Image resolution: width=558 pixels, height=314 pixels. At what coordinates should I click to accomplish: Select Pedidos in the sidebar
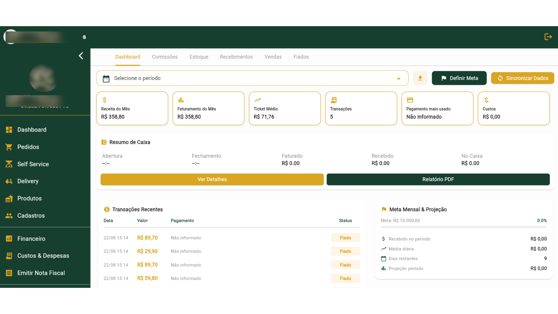coord(28,147)
